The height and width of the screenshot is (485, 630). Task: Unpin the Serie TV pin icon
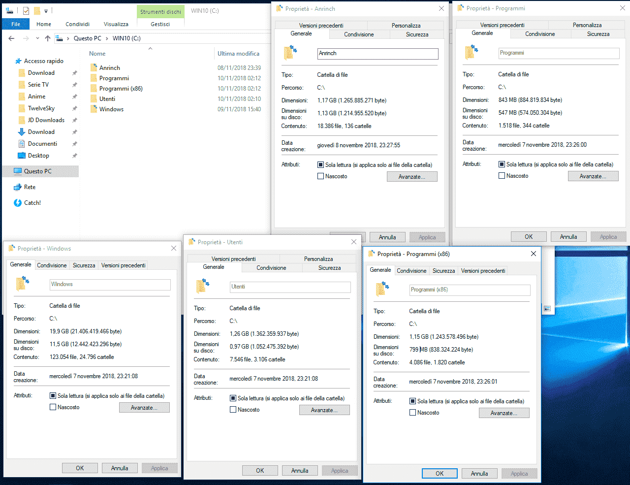pyautogui.click(x=75, y=85)
